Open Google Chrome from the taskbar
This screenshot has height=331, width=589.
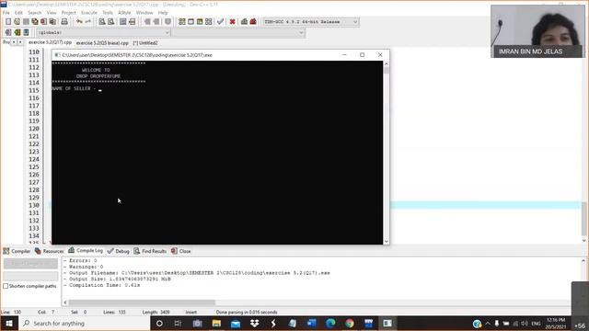pyautogui.click(x=350, y=323)
